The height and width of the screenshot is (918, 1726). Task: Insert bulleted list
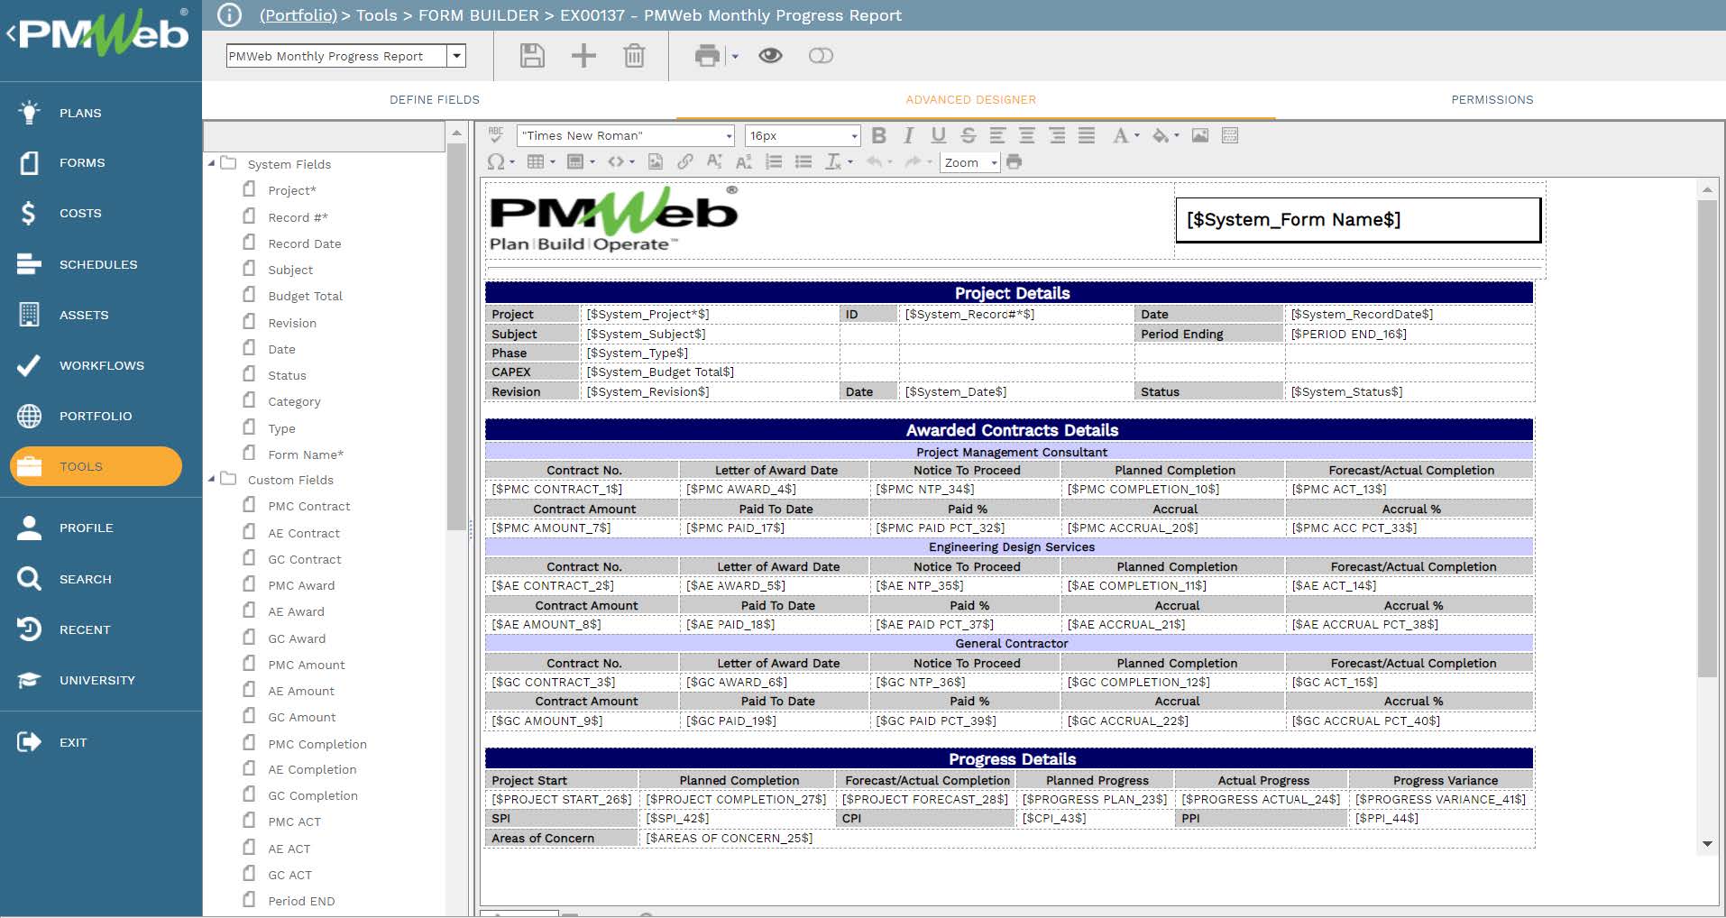pos(803,161)
